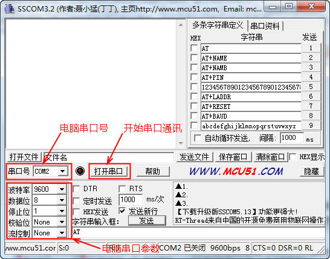Enable the HEX显示 checkbox
The image size is (330, 259).
[x=293, y=157]
